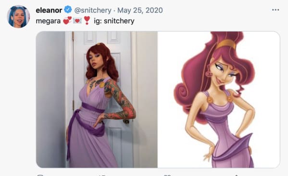
Task: Click the reply icon below the photo
Action: pyautogui.click(x=40, y=175)
